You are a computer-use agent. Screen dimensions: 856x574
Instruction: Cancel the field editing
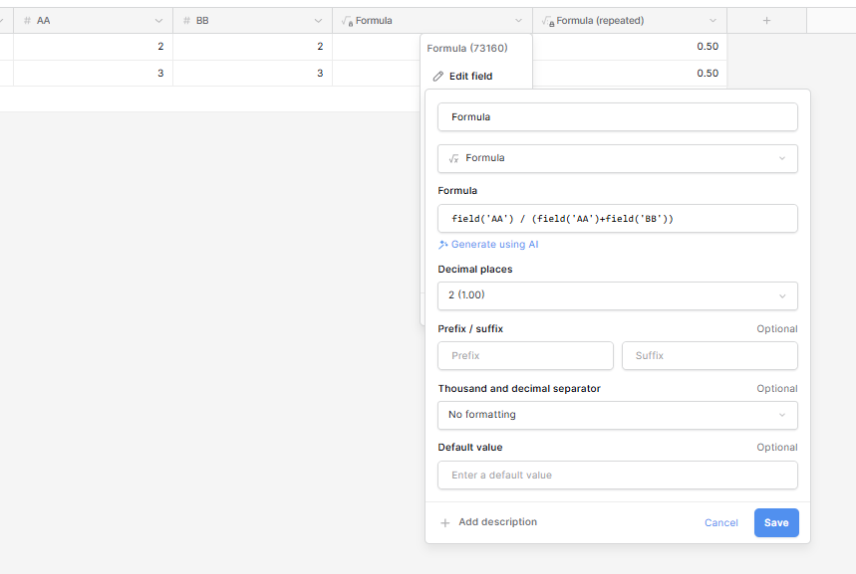point(720,522)
